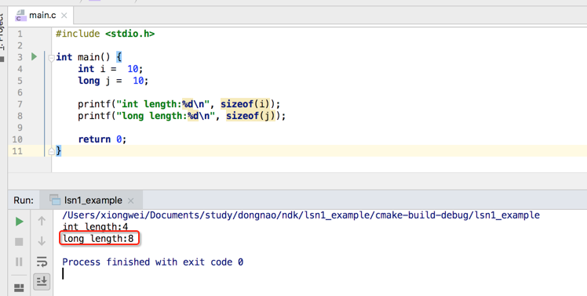Click the 'return 0;' statement
Screen dimensions: 587x296
[102, 139]
